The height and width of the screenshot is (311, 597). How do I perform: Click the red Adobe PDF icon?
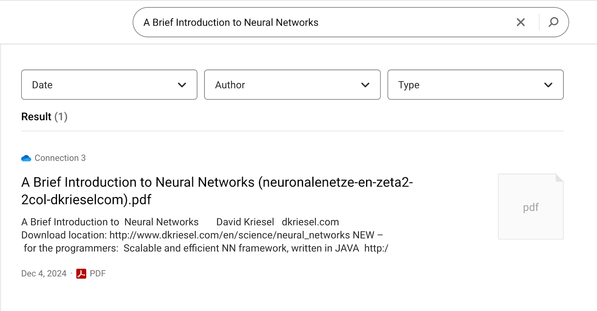81,274
